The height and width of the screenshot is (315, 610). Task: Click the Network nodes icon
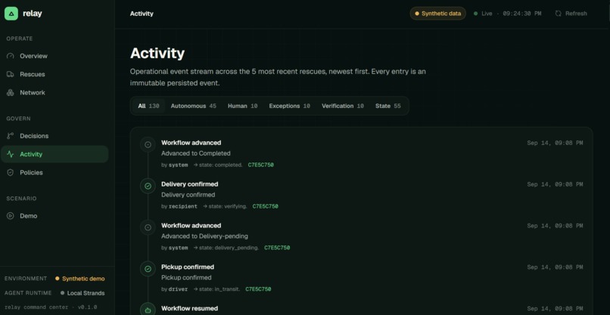click(11, 92)
